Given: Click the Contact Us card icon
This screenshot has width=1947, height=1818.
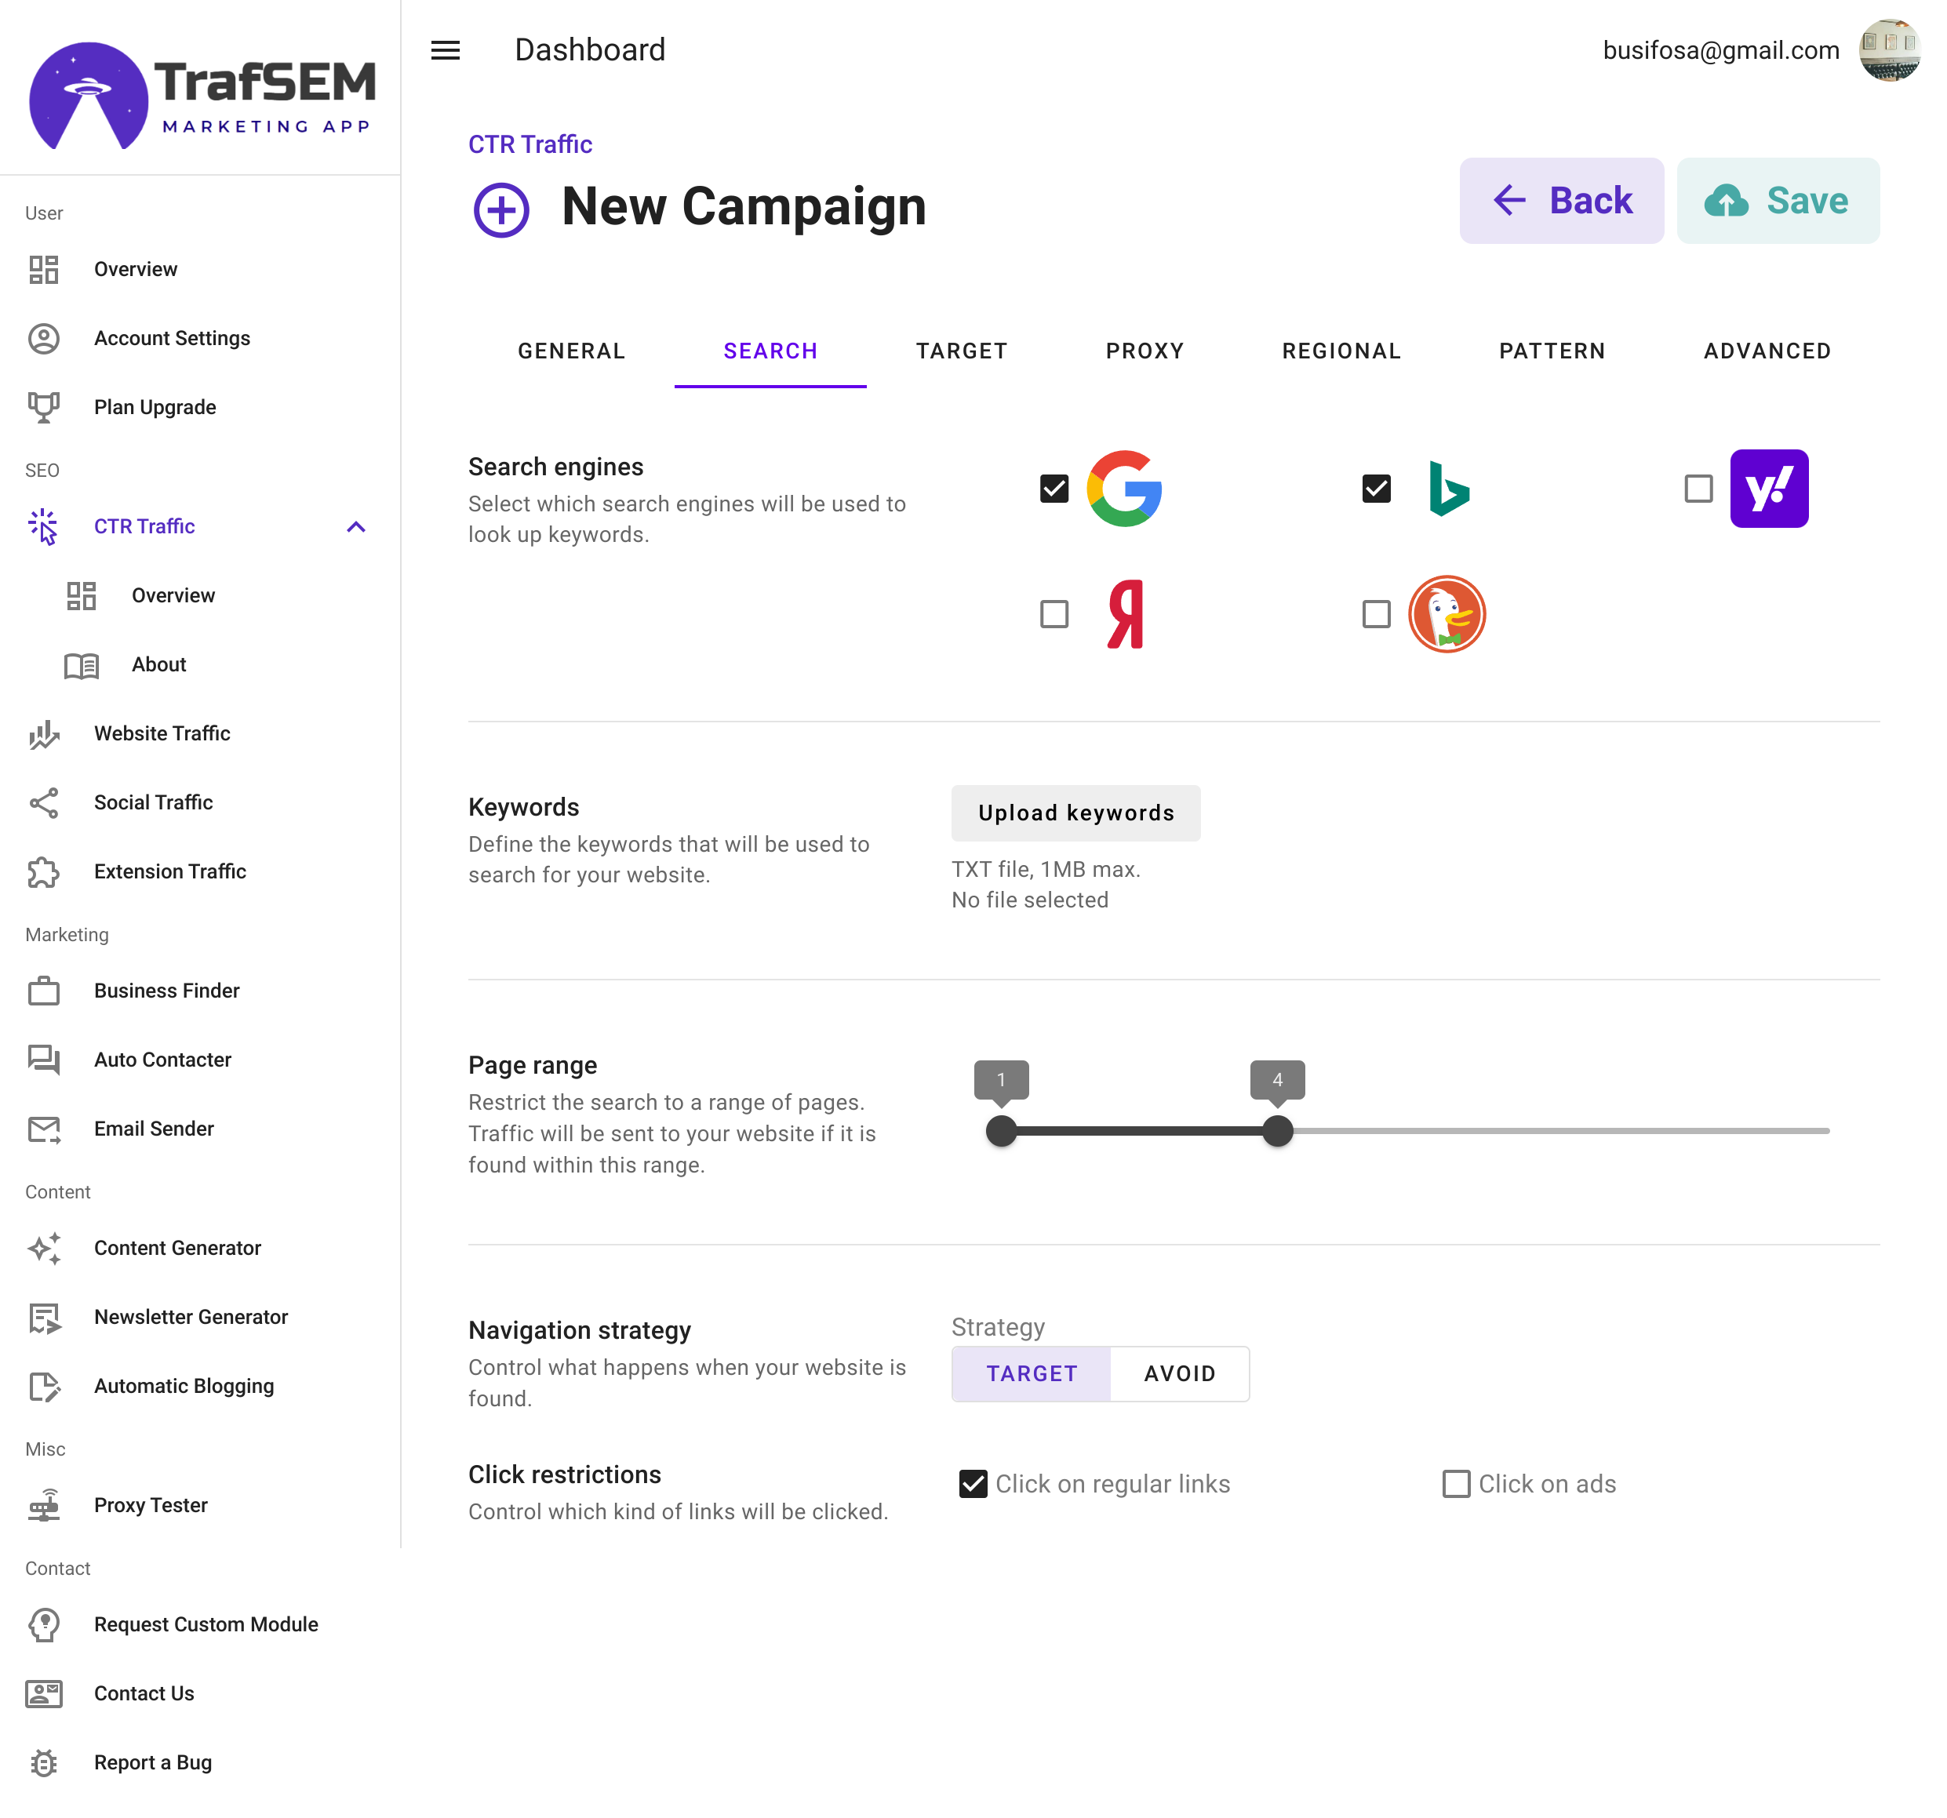Looking at the screenshot, I should click(44, 1693).
